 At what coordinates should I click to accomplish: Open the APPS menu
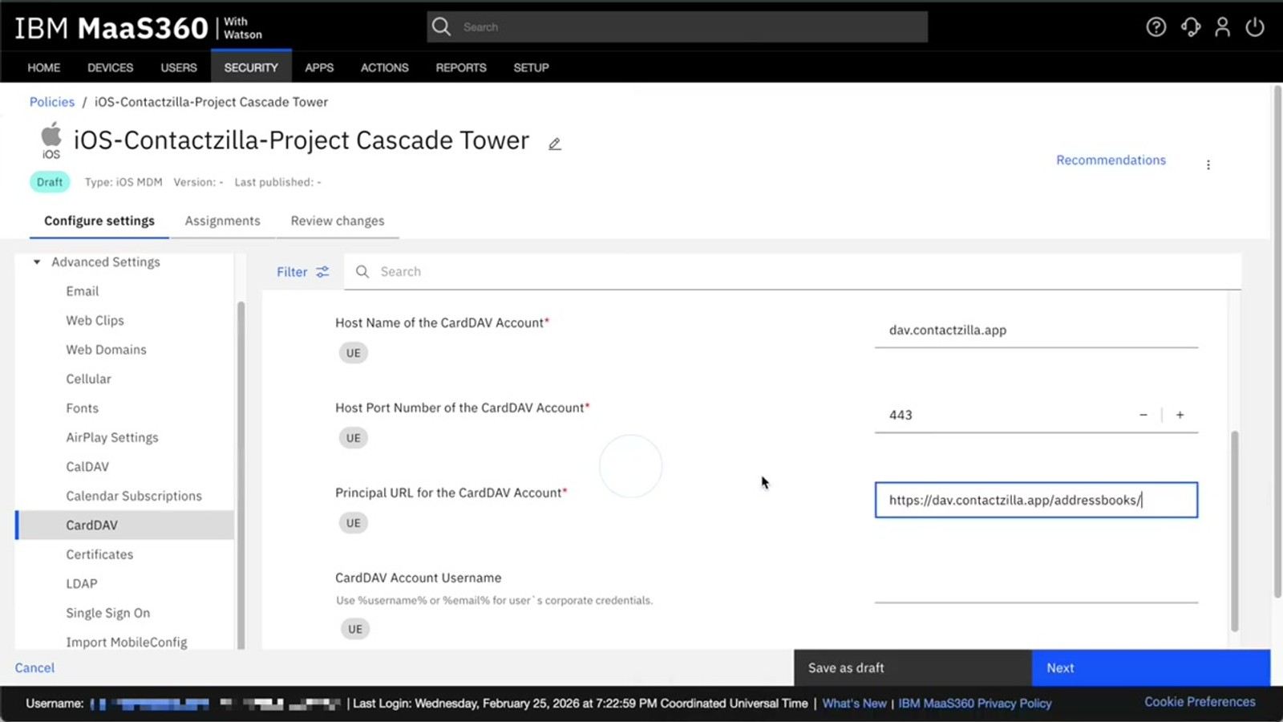point(319,67)
